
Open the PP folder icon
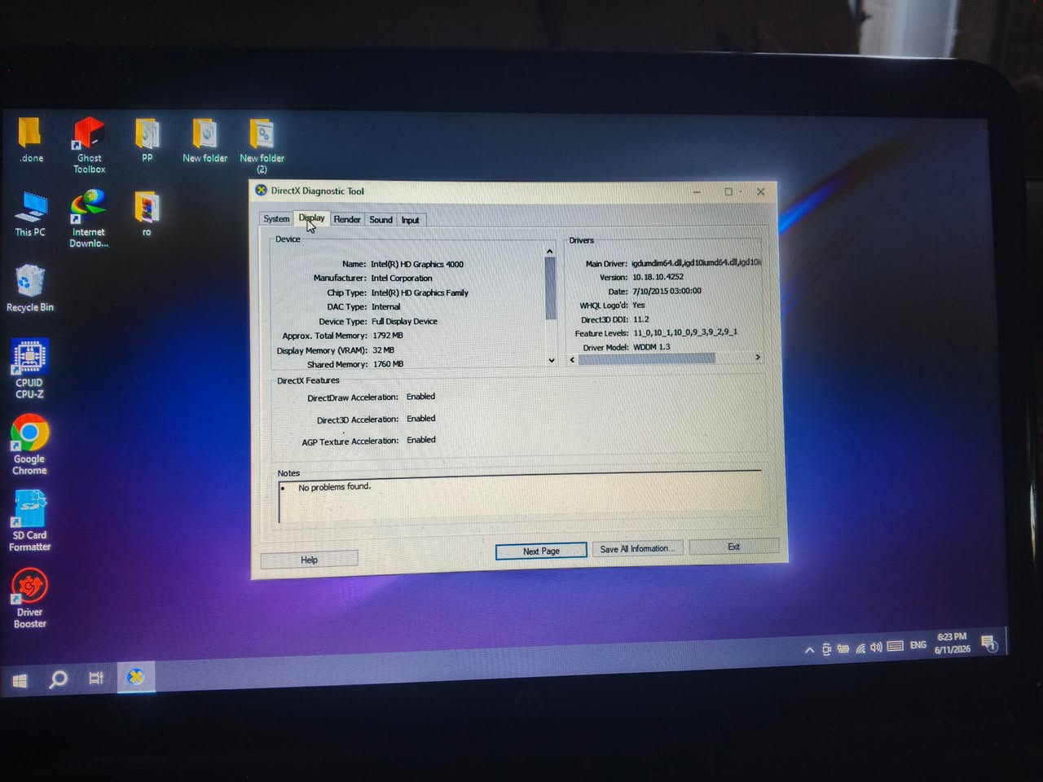[x=147, y=139]
